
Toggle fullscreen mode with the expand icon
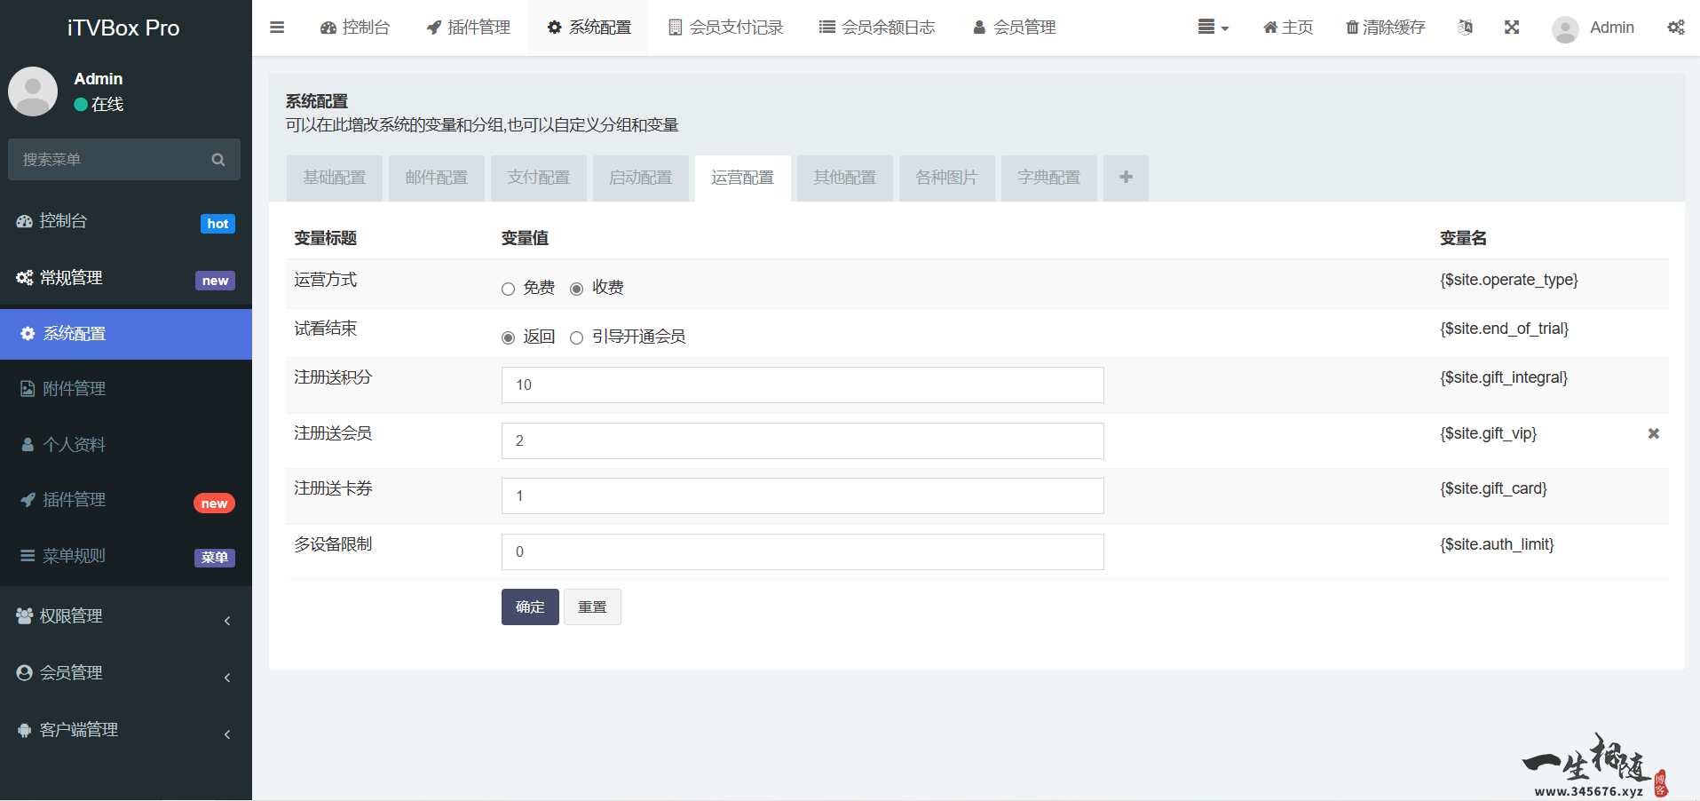pos(1512,27)
